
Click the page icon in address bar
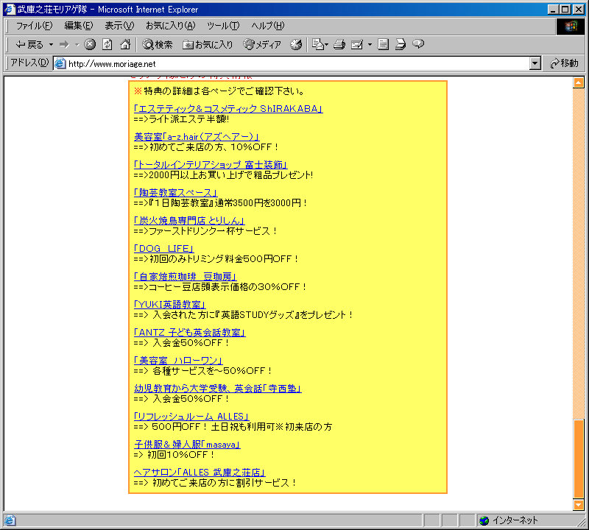click(x=60, y=63)
